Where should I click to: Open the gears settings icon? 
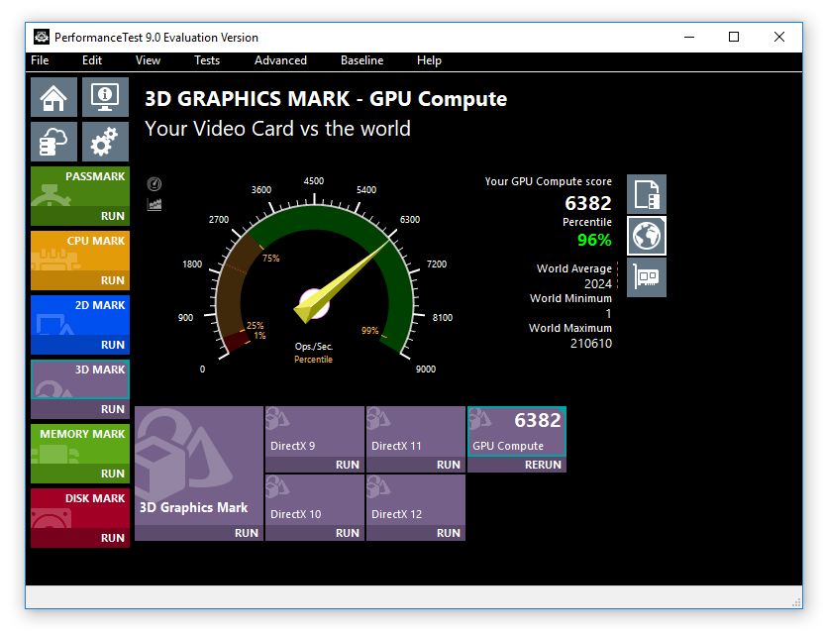click(x=105, y=142)
